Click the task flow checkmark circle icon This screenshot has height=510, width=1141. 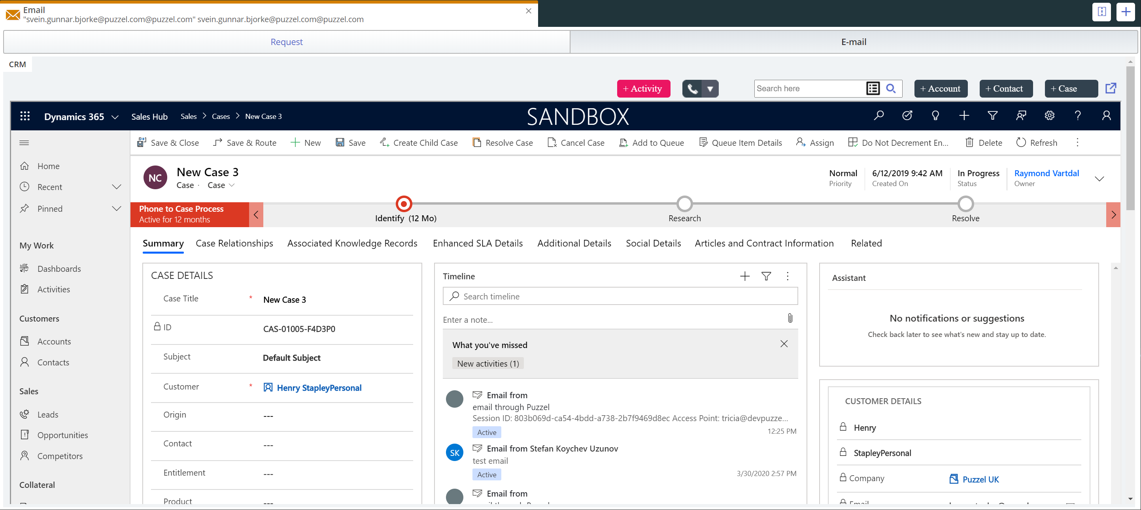[907, 116]
